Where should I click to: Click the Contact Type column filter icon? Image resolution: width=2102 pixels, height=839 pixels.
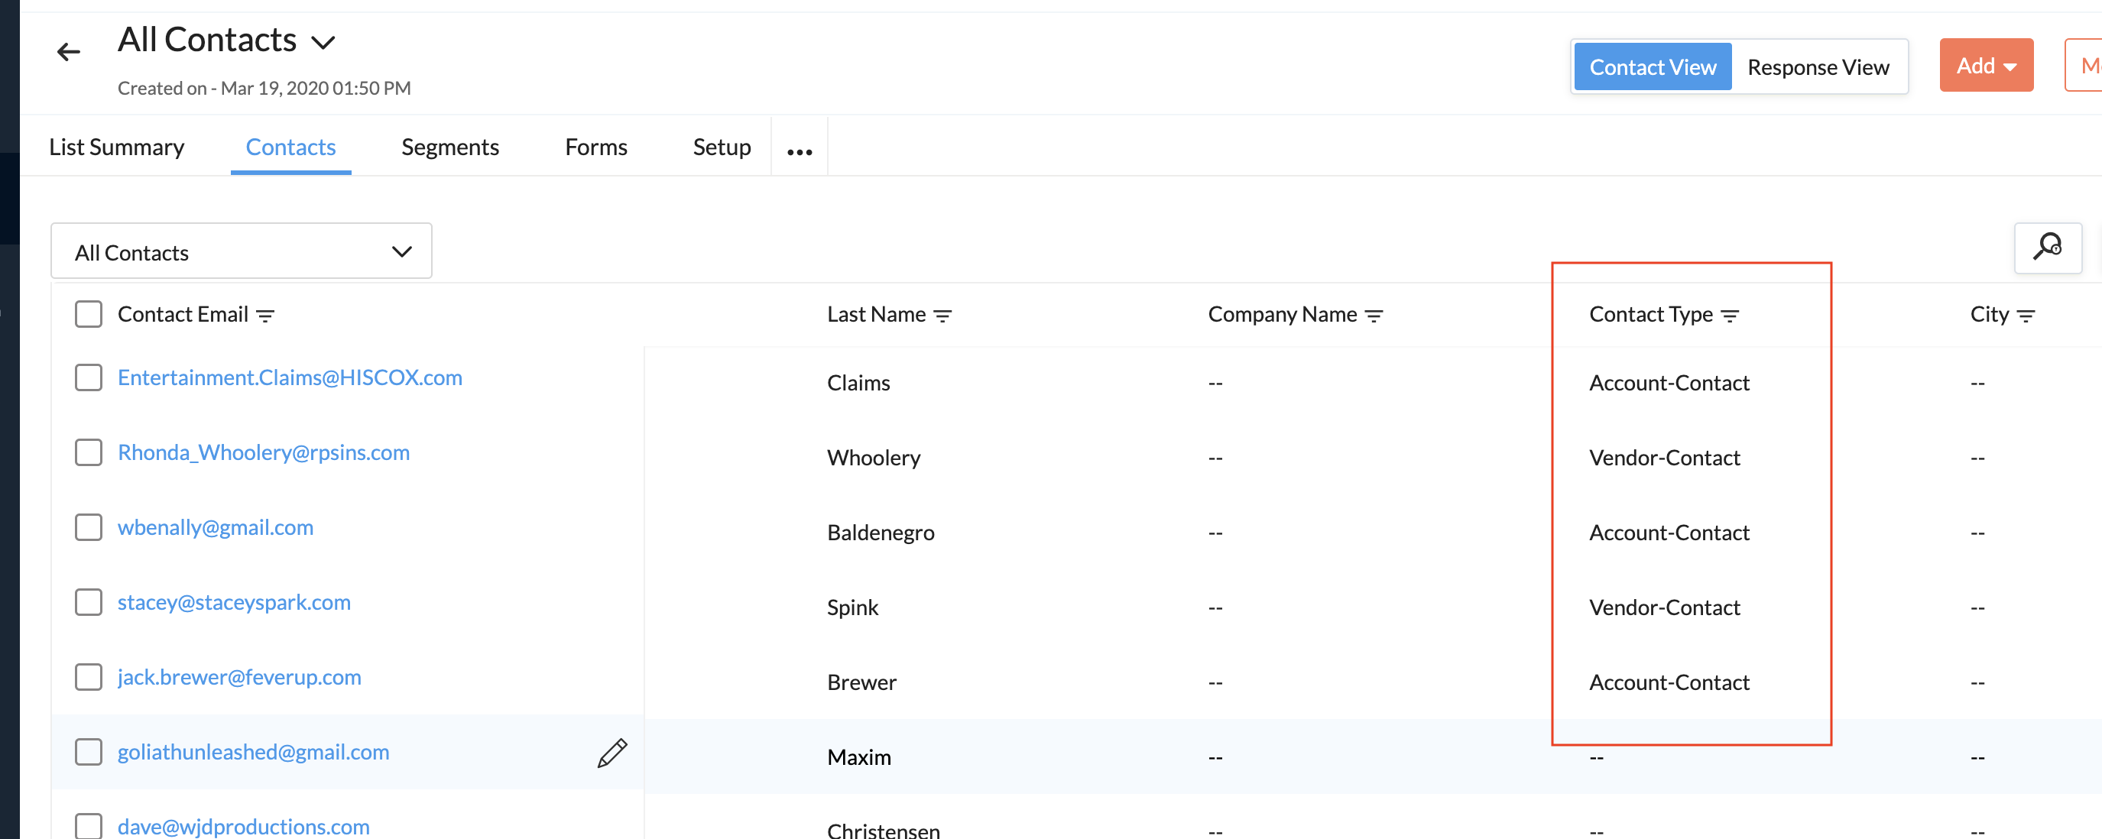(x=1730, y=316)
